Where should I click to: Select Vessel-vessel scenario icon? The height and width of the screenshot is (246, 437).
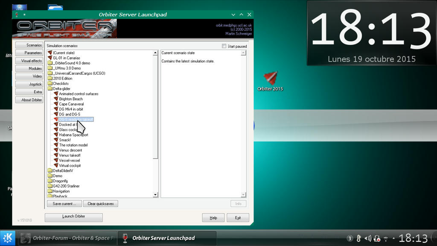click(x=56, y=161)
